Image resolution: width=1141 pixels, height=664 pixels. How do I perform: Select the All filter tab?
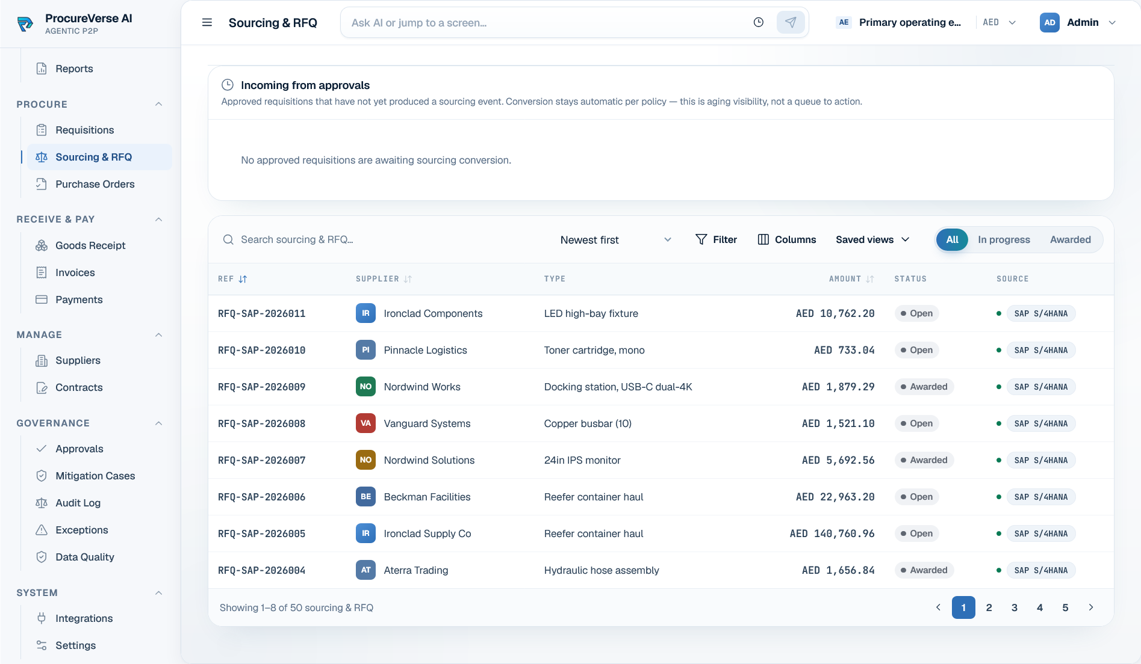click(952, 239)
